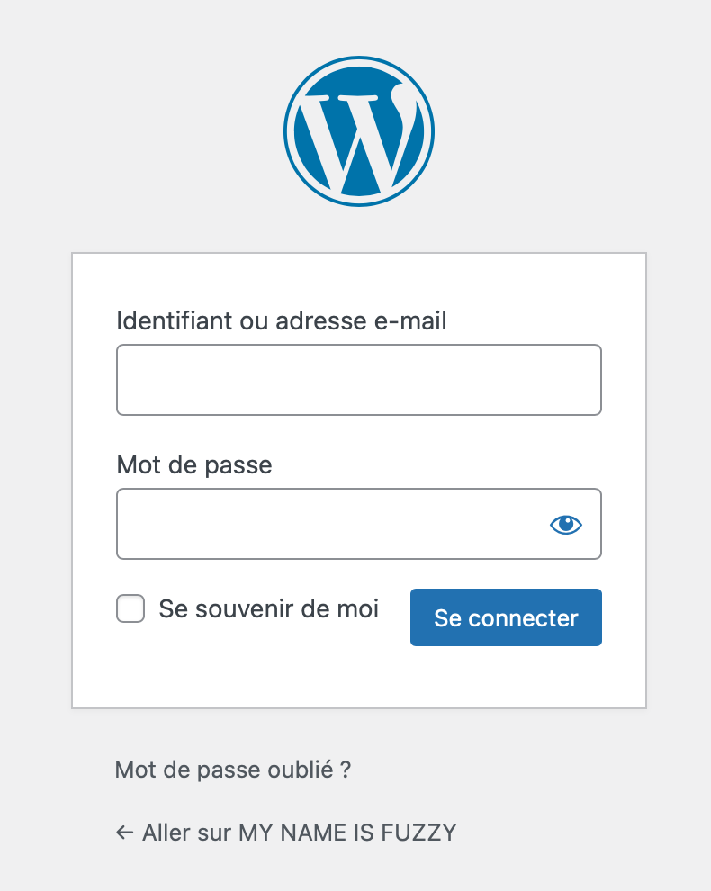The height and width of the screenshot is (891, 711).
Task: Click the left arrow before "Aller sur"
Action: [x=124, y=832]
